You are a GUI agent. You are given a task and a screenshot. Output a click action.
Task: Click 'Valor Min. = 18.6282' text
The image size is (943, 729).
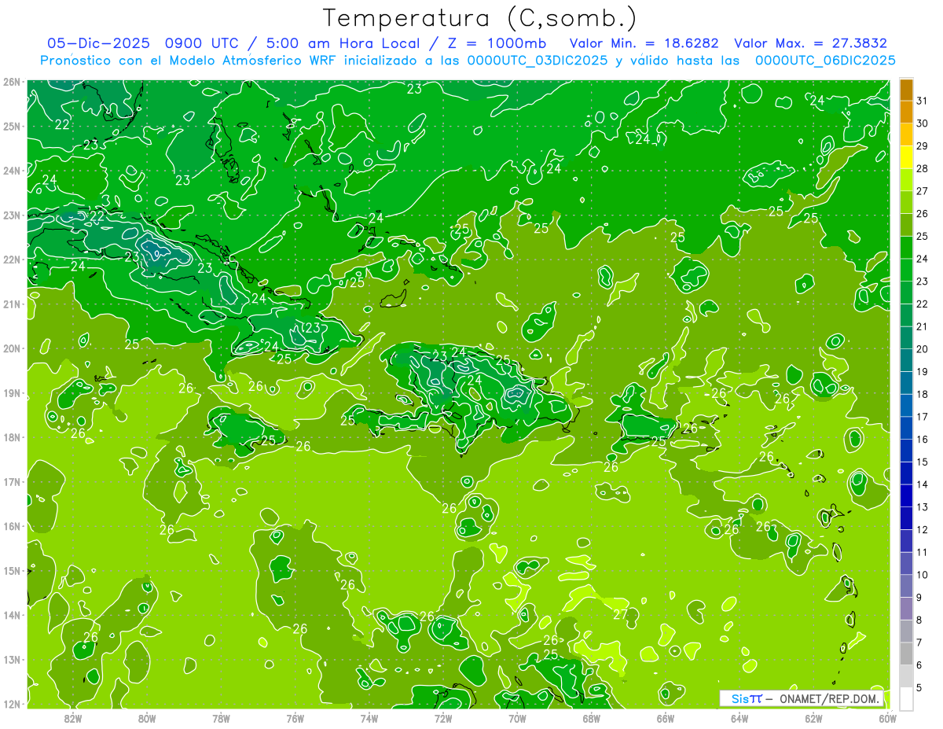(644, 43)
